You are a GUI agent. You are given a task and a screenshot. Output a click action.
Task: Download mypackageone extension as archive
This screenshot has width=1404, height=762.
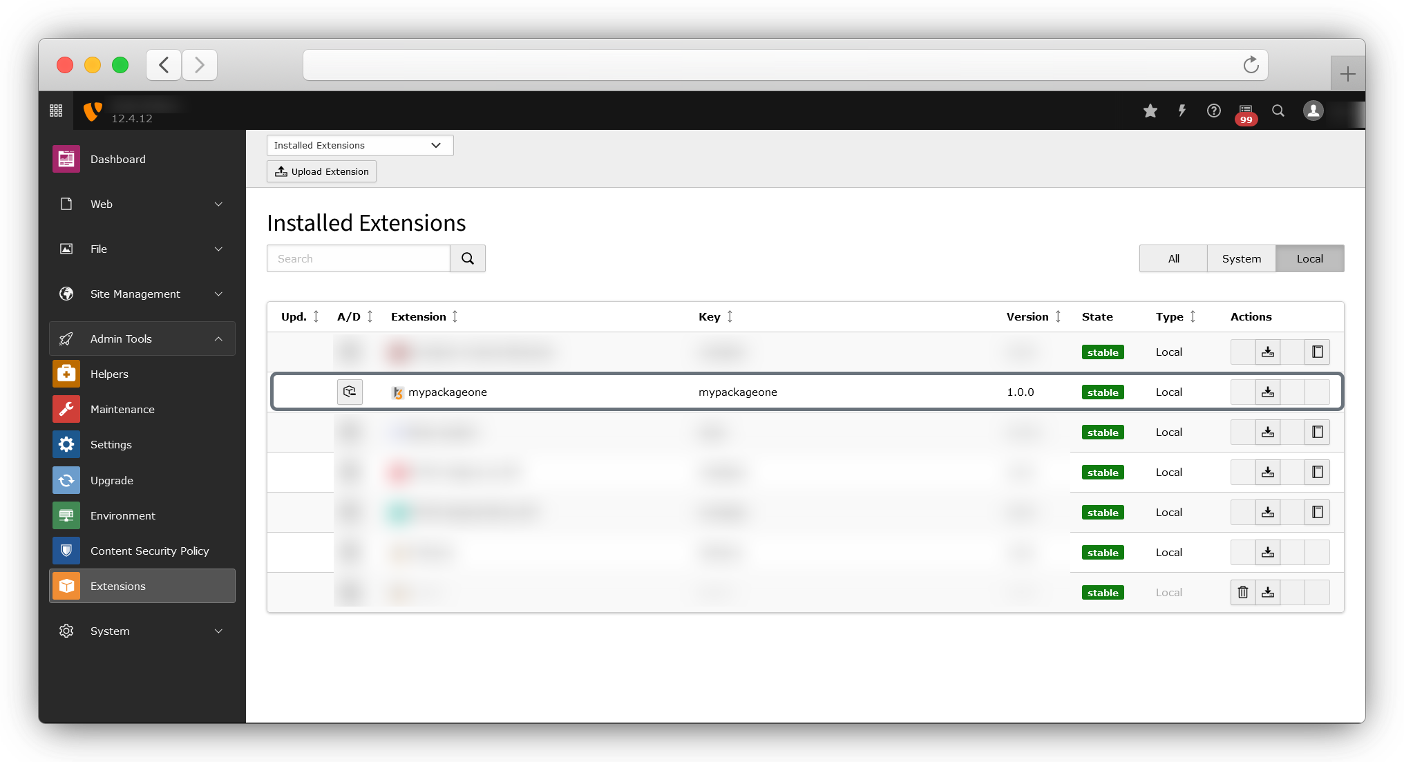[1268, 392]
